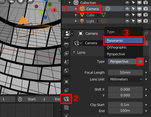Toggle Camera render camera icon
Viewport: 151px width, 117px height.
click(x=145, y=9)
